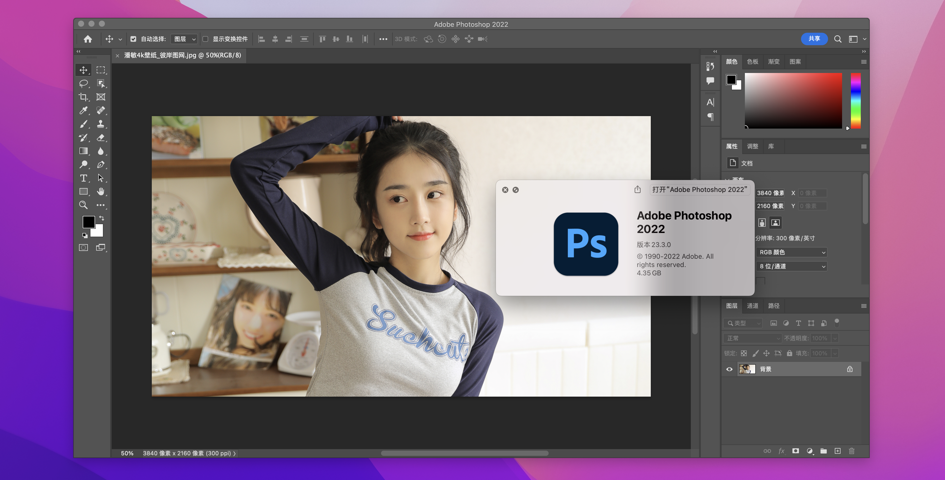
Task: Select the Eyedropper tool
Action: click(83, 110)
